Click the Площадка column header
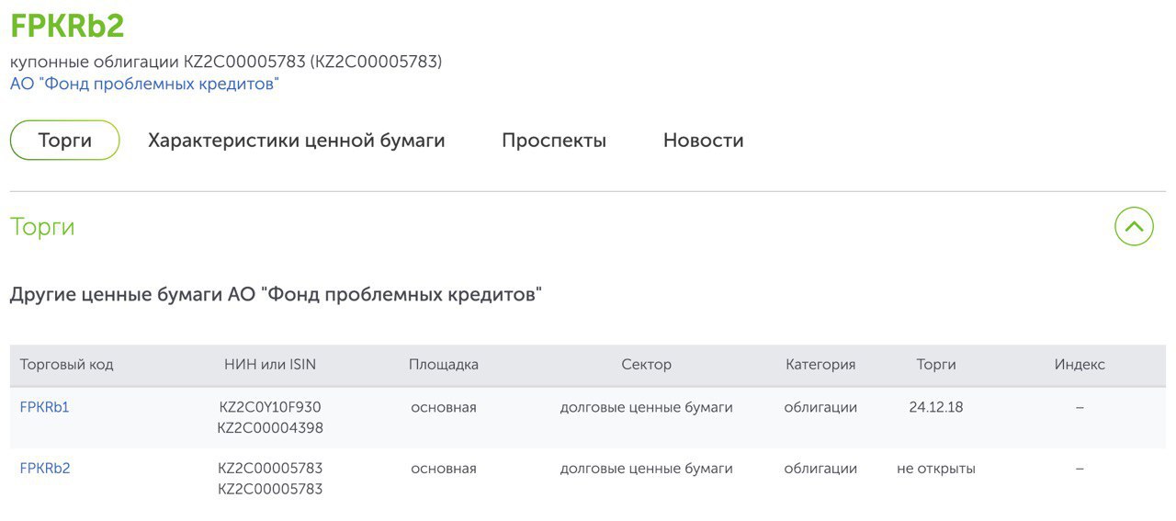The height and width of the screenshot is (521, 1176). point(444,365)
